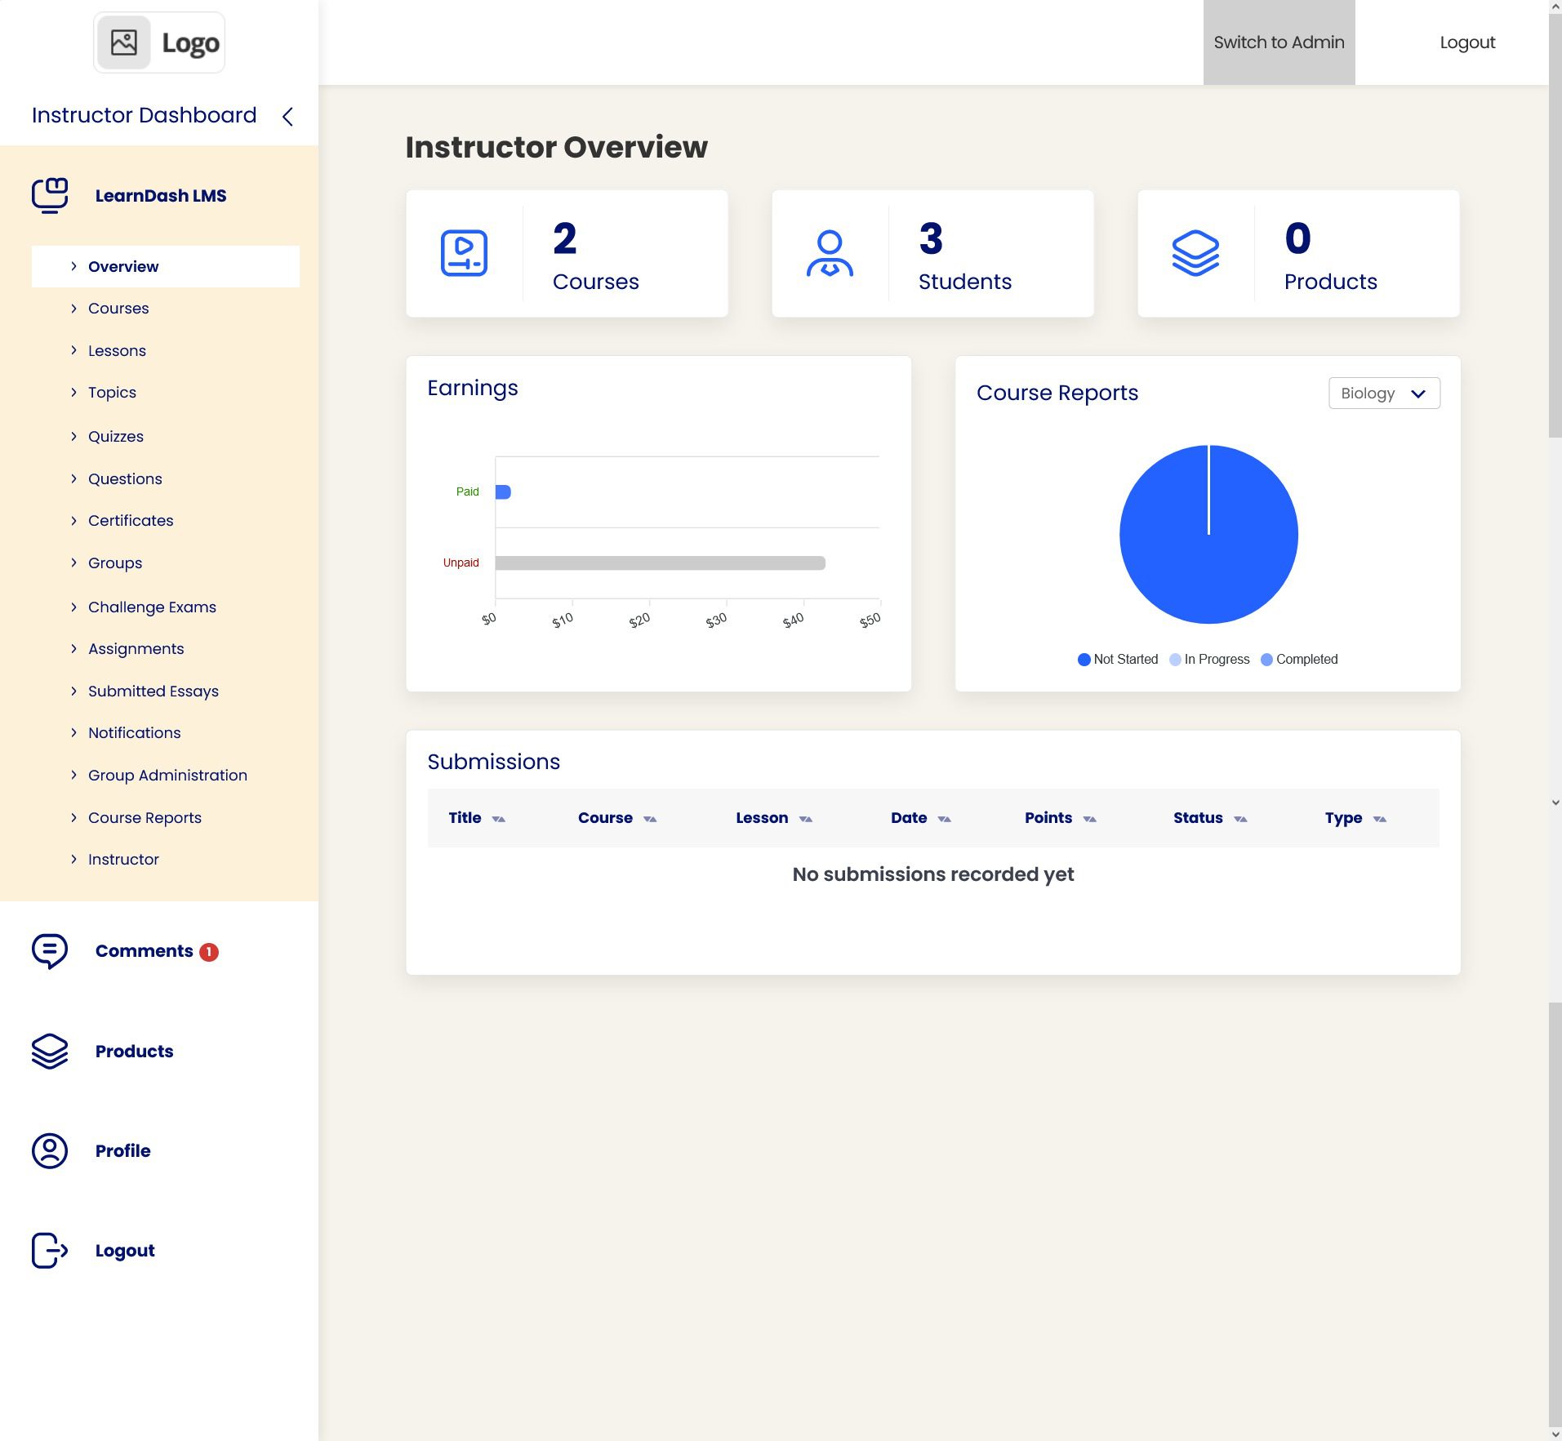Sort submissions by Lesson arrow icon
The height and width of the screenshot is (1441, 1562).
[806, 819]
